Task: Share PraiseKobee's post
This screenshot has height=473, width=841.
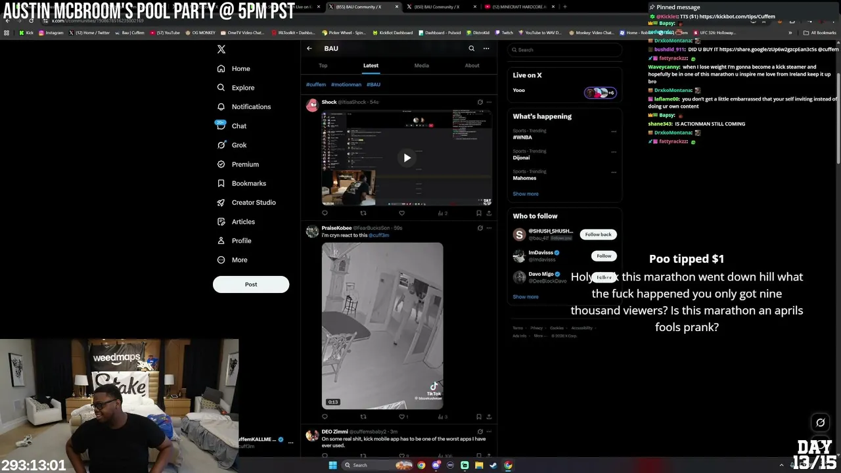Action: pos(488,417)
